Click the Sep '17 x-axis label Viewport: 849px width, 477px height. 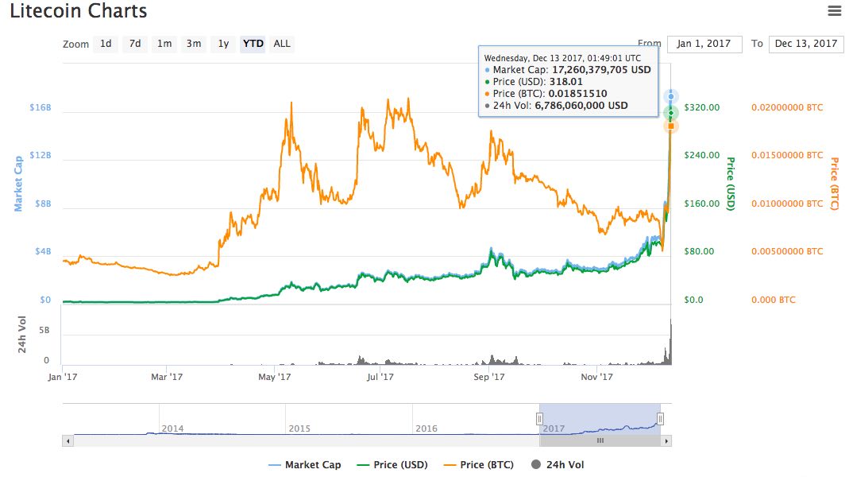(489, 377)
